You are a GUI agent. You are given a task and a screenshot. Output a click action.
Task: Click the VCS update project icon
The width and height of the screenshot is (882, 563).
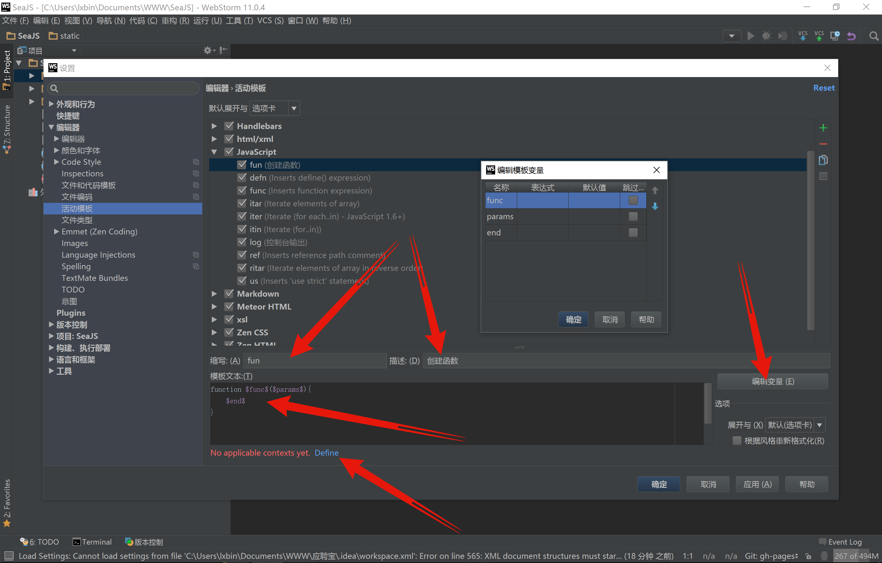coord(802,36)
